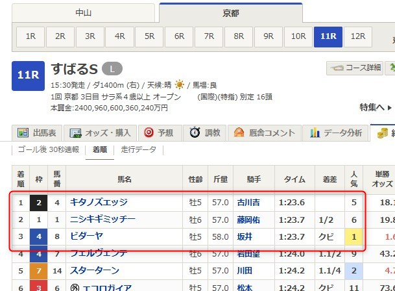The height and width of the screenshot is (291, 395).
Task: Click the 騎手 column header
Action: coord(254,179)
